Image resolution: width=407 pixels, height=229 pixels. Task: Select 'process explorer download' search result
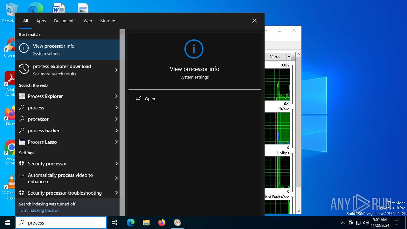click(67, 70)
